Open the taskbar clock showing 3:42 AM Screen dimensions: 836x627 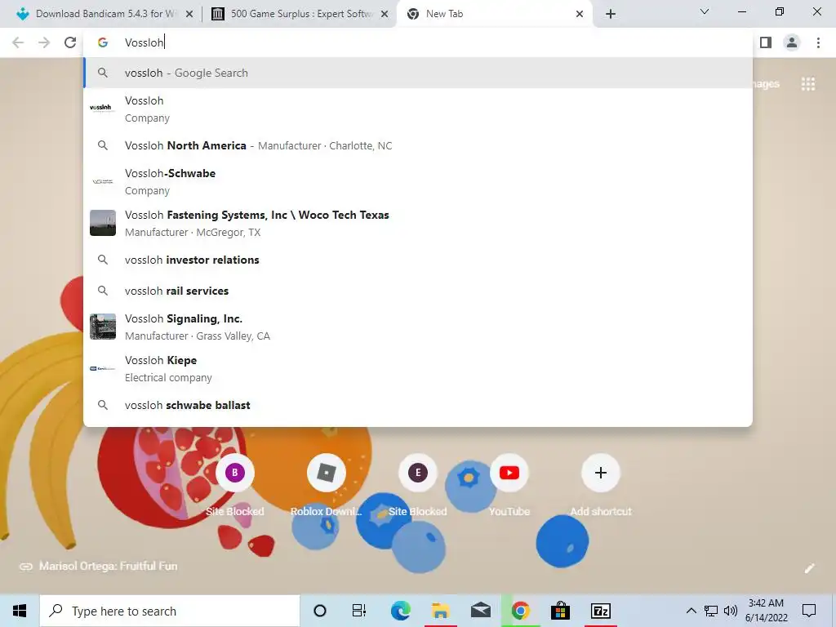tap(766, 611)
